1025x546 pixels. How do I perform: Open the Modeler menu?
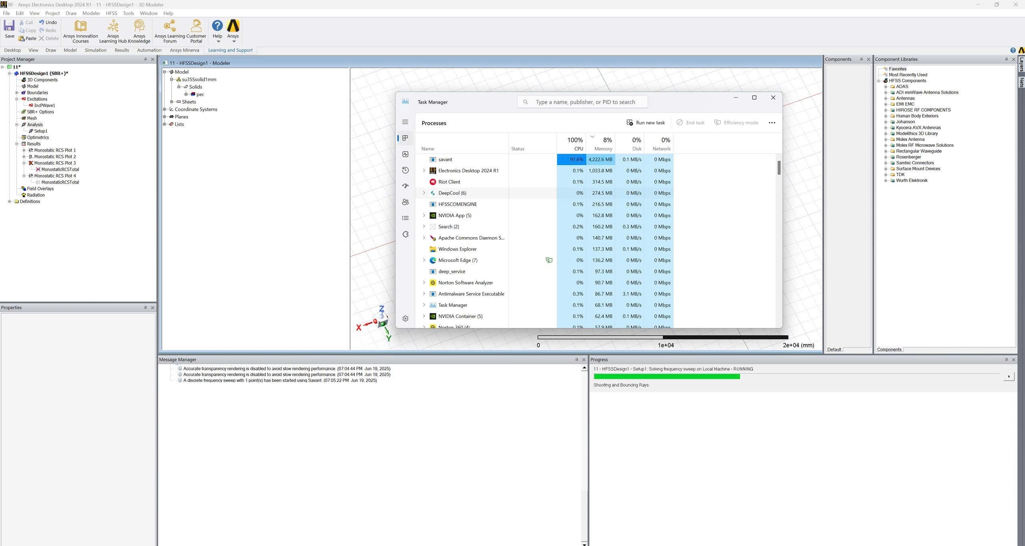pos(91,13)
